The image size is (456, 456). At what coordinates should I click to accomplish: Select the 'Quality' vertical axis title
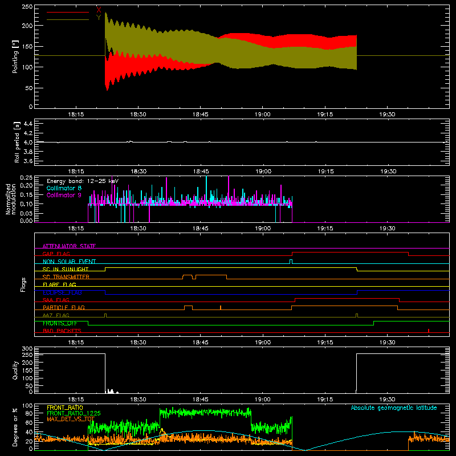(15, 370)
